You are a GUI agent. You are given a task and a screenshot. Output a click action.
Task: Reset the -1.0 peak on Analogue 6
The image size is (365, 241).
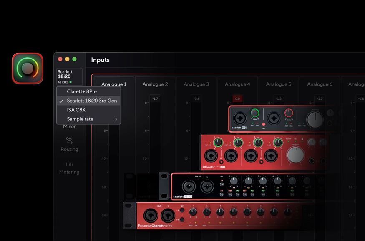click(x=320, y=99)
